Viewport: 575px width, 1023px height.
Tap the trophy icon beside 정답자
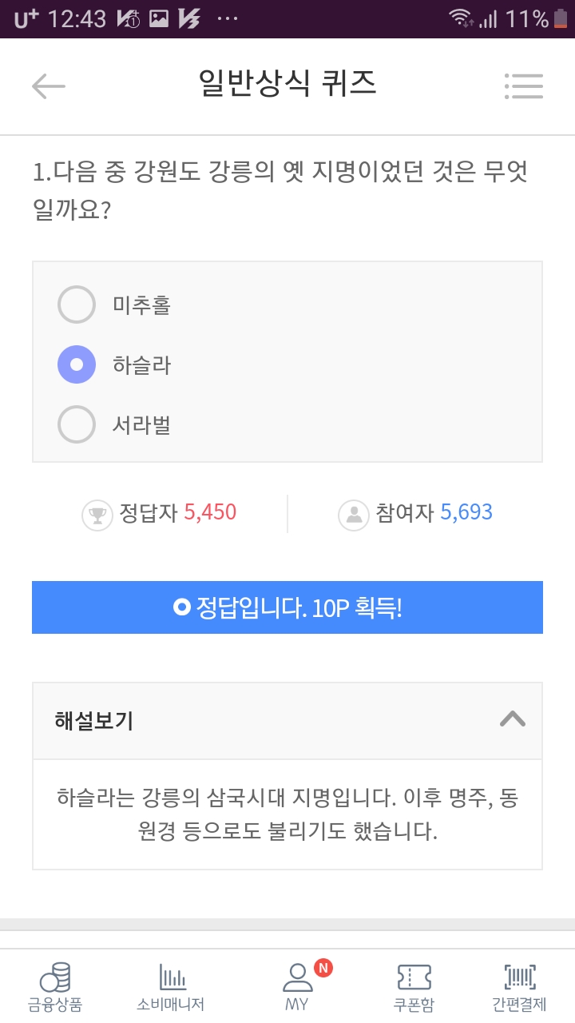(x=97, y=514)
